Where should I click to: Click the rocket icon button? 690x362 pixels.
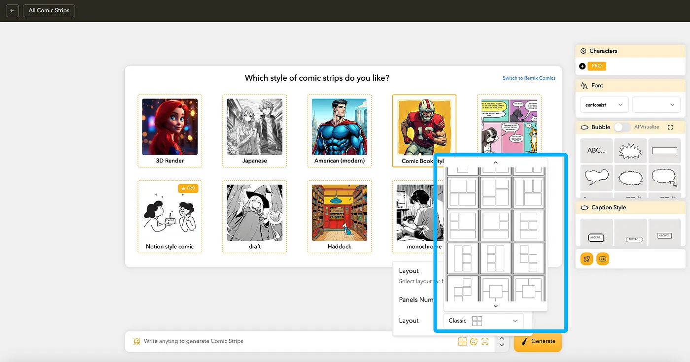point(586,259)
